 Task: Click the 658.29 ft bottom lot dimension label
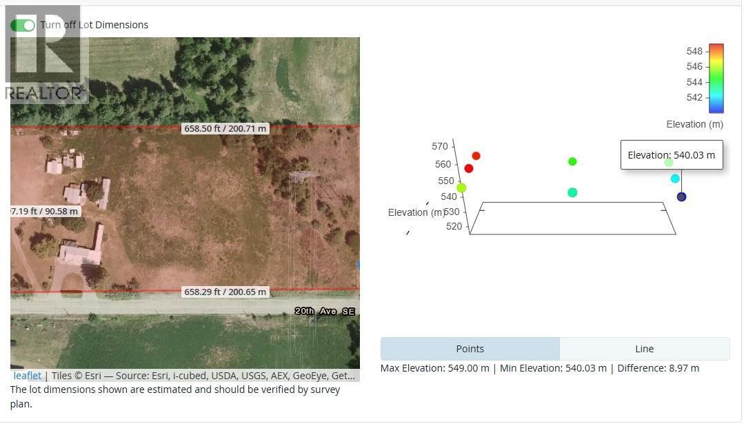(x=225, y=292)
